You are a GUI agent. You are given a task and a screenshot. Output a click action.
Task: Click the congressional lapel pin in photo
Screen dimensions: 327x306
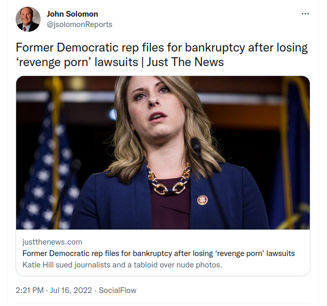click(202, 200)
